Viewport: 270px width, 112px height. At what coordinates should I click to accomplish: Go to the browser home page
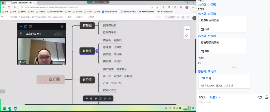tap(15, 8)
